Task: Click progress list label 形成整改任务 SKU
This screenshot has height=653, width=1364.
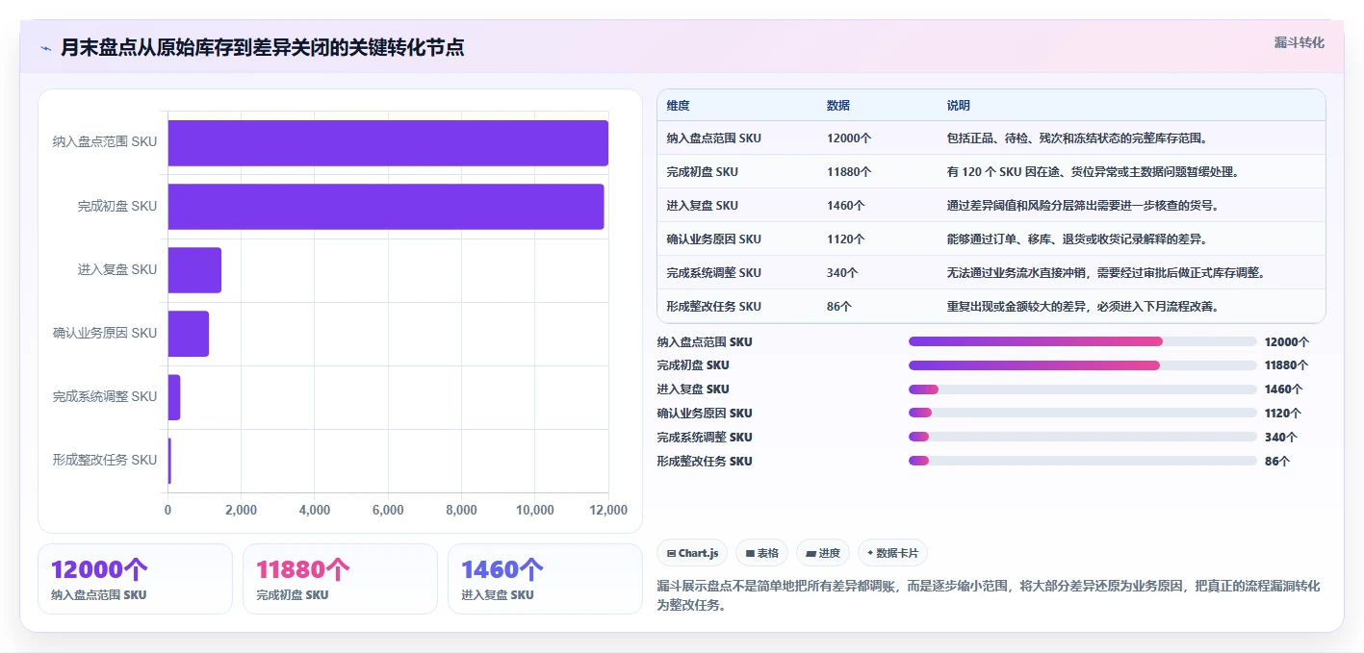Action: click(x=705, y=462)
